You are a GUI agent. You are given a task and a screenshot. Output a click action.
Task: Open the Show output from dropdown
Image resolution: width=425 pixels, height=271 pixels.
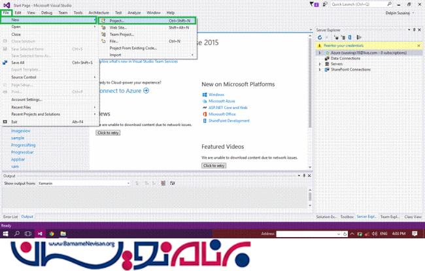coord(84,183)
